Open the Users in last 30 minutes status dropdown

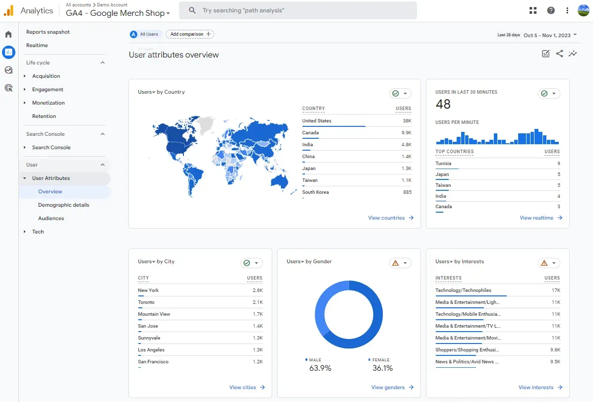549,93
